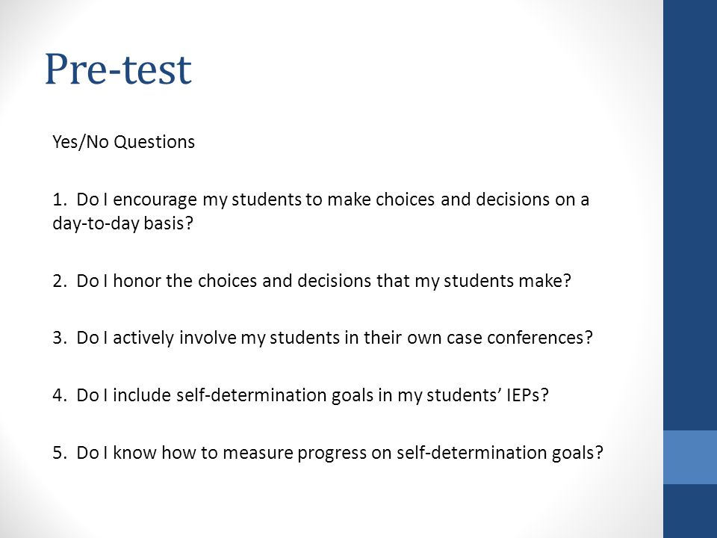Click the dark blue strip below accent block
The width and height of the screenshot is (717, 538).
click(690, 511)
